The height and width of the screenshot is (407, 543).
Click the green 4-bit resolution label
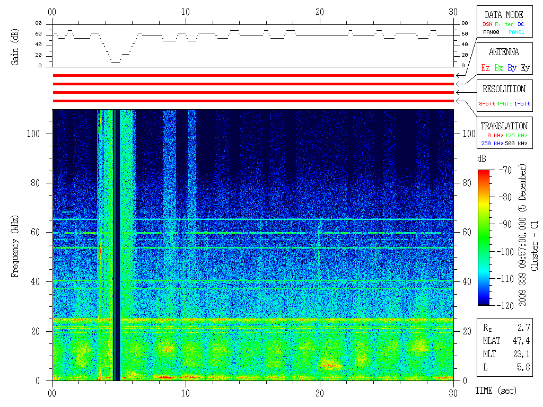tap(504, 103)
